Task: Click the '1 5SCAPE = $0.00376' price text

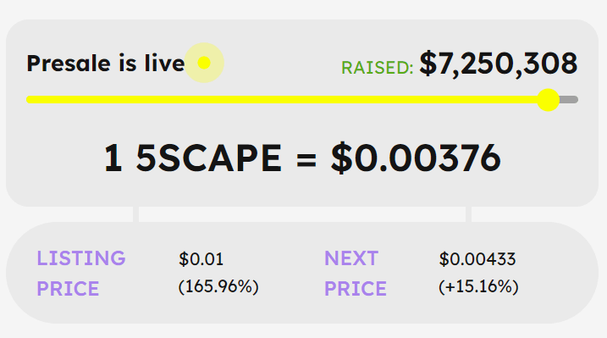Action: [x=302, y=158]
